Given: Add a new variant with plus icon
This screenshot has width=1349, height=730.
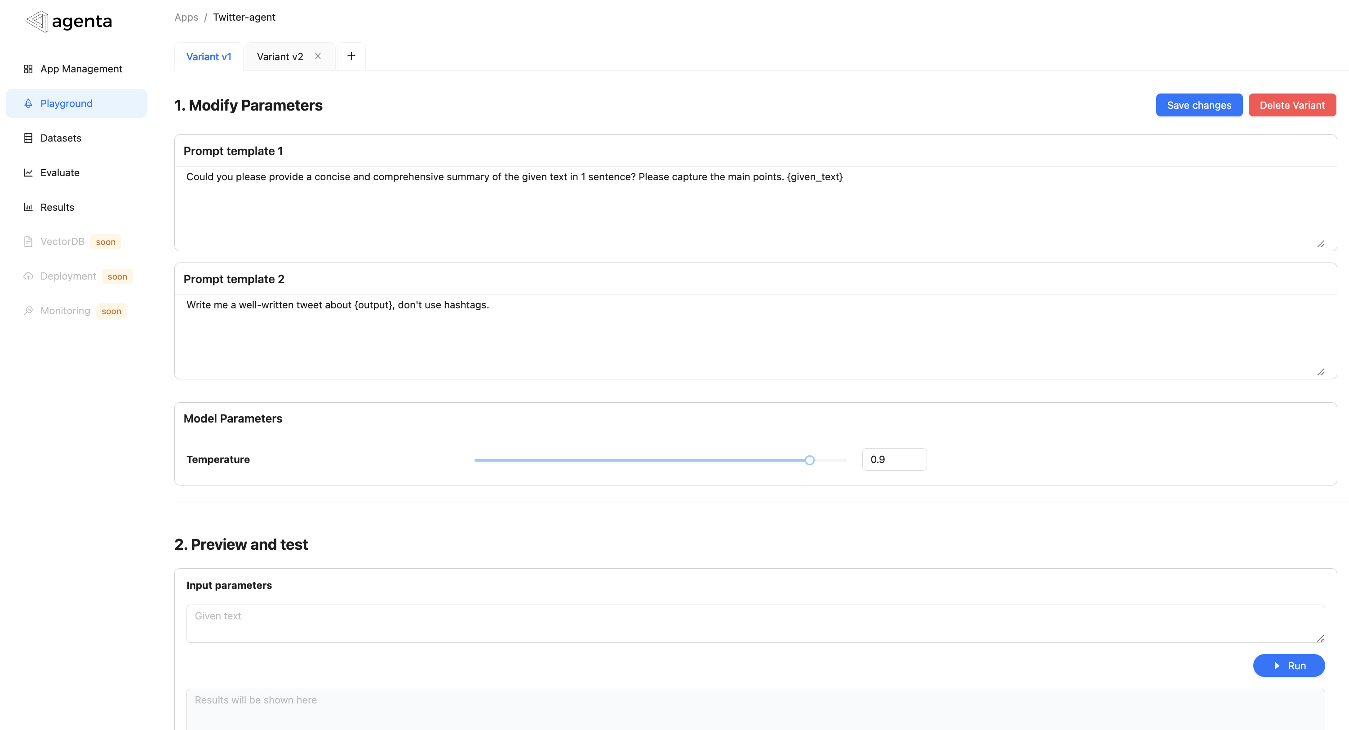Looking at the screenshot, I should [x=351, y=56].
